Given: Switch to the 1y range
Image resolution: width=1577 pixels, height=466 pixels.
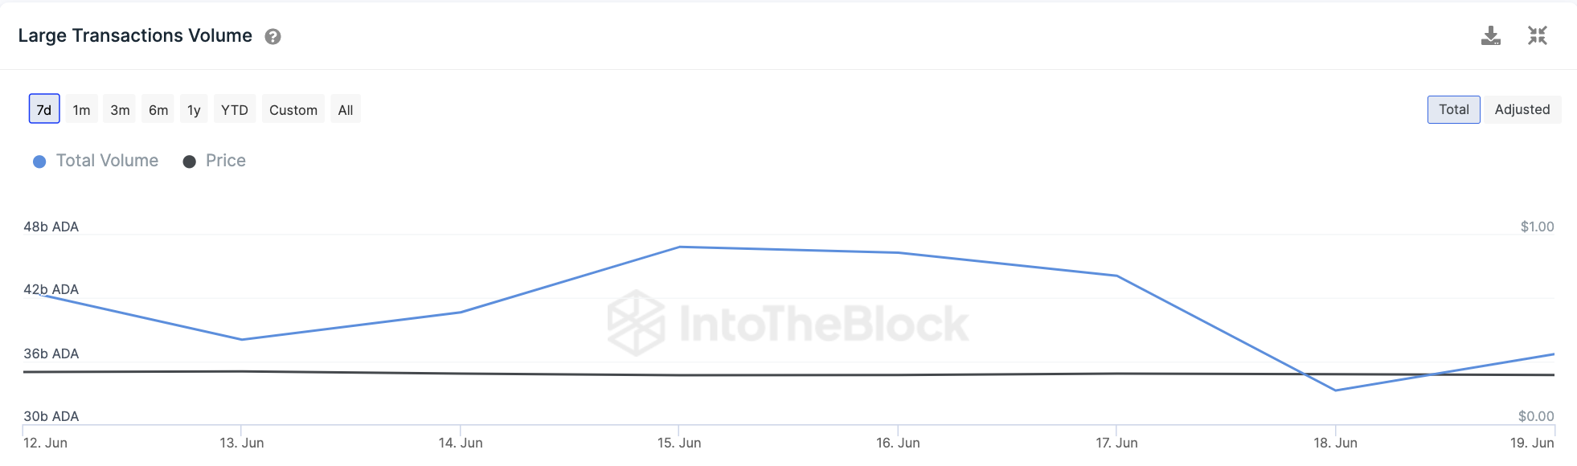Looking at the screenshot, I should pos(194,109).
